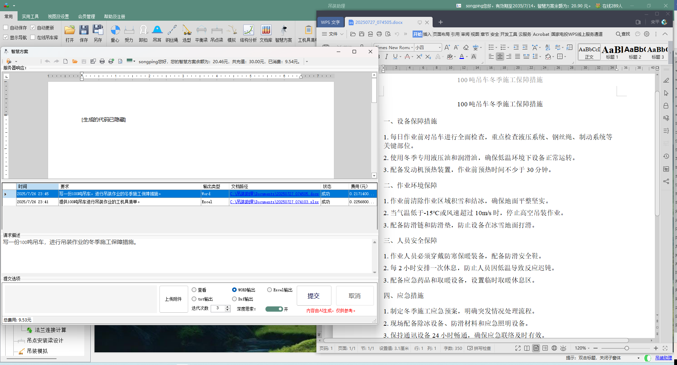
Task: Open the 20250727_074505.docx path link
Action: click(x=274, y=194)
